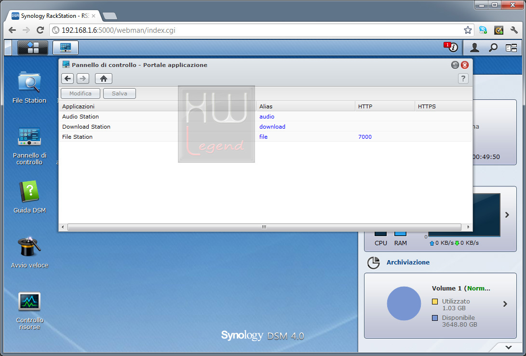Click the Disponibile blue legend swatch
Screen dimensions: 526x356
435,318
